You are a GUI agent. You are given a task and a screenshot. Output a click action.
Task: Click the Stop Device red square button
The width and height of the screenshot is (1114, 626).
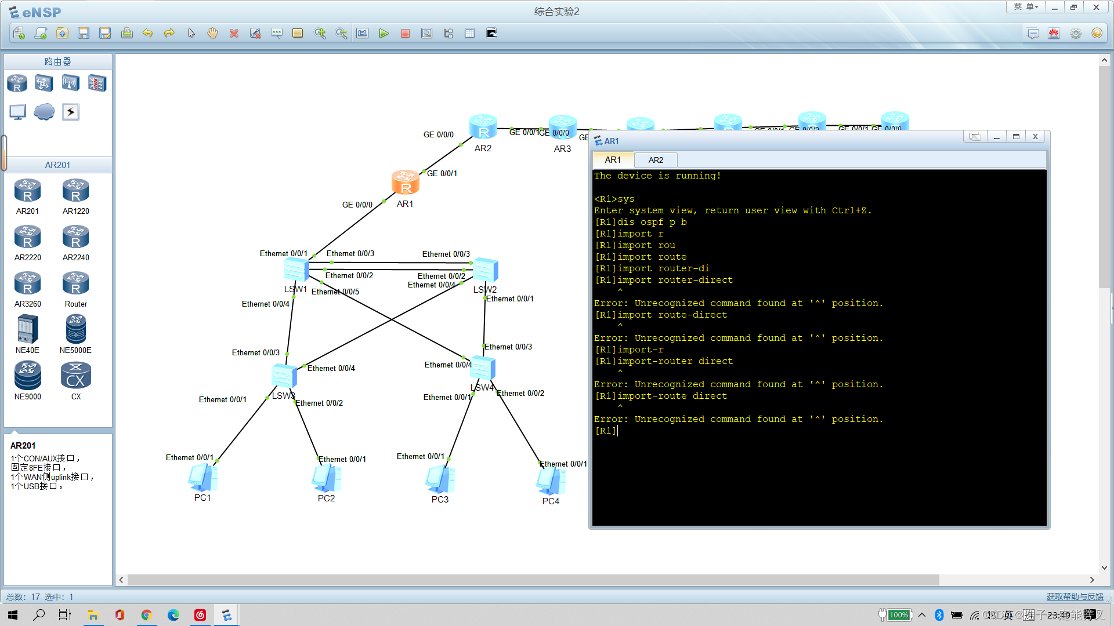point(405,34)
